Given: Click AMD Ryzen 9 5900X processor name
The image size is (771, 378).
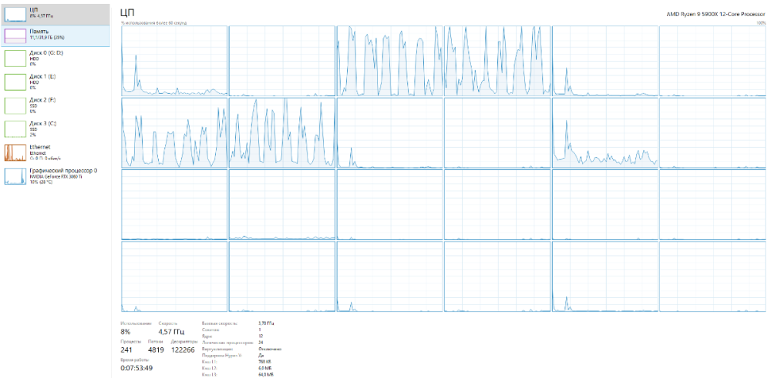Looking at the screenshot, I should tap(716, 14).
